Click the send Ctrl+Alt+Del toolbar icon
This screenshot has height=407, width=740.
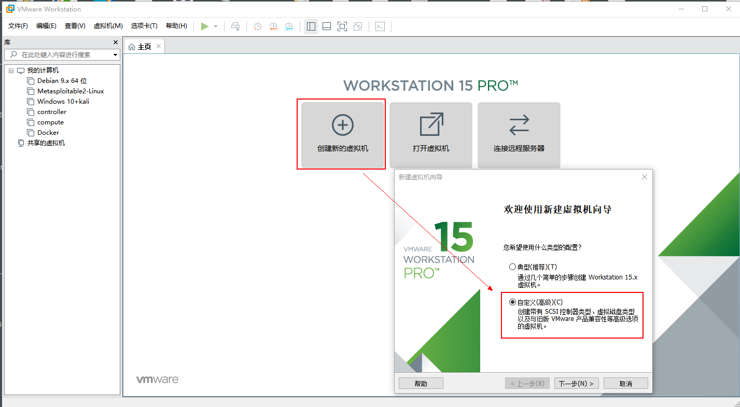235,26
